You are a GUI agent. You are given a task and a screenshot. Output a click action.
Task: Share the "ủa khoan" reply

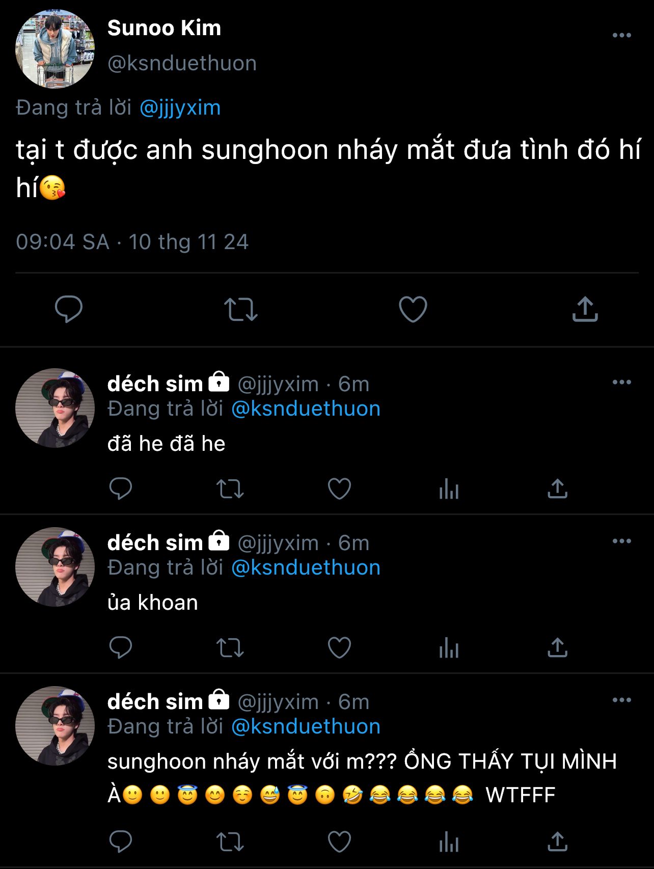tap(557, 648)
